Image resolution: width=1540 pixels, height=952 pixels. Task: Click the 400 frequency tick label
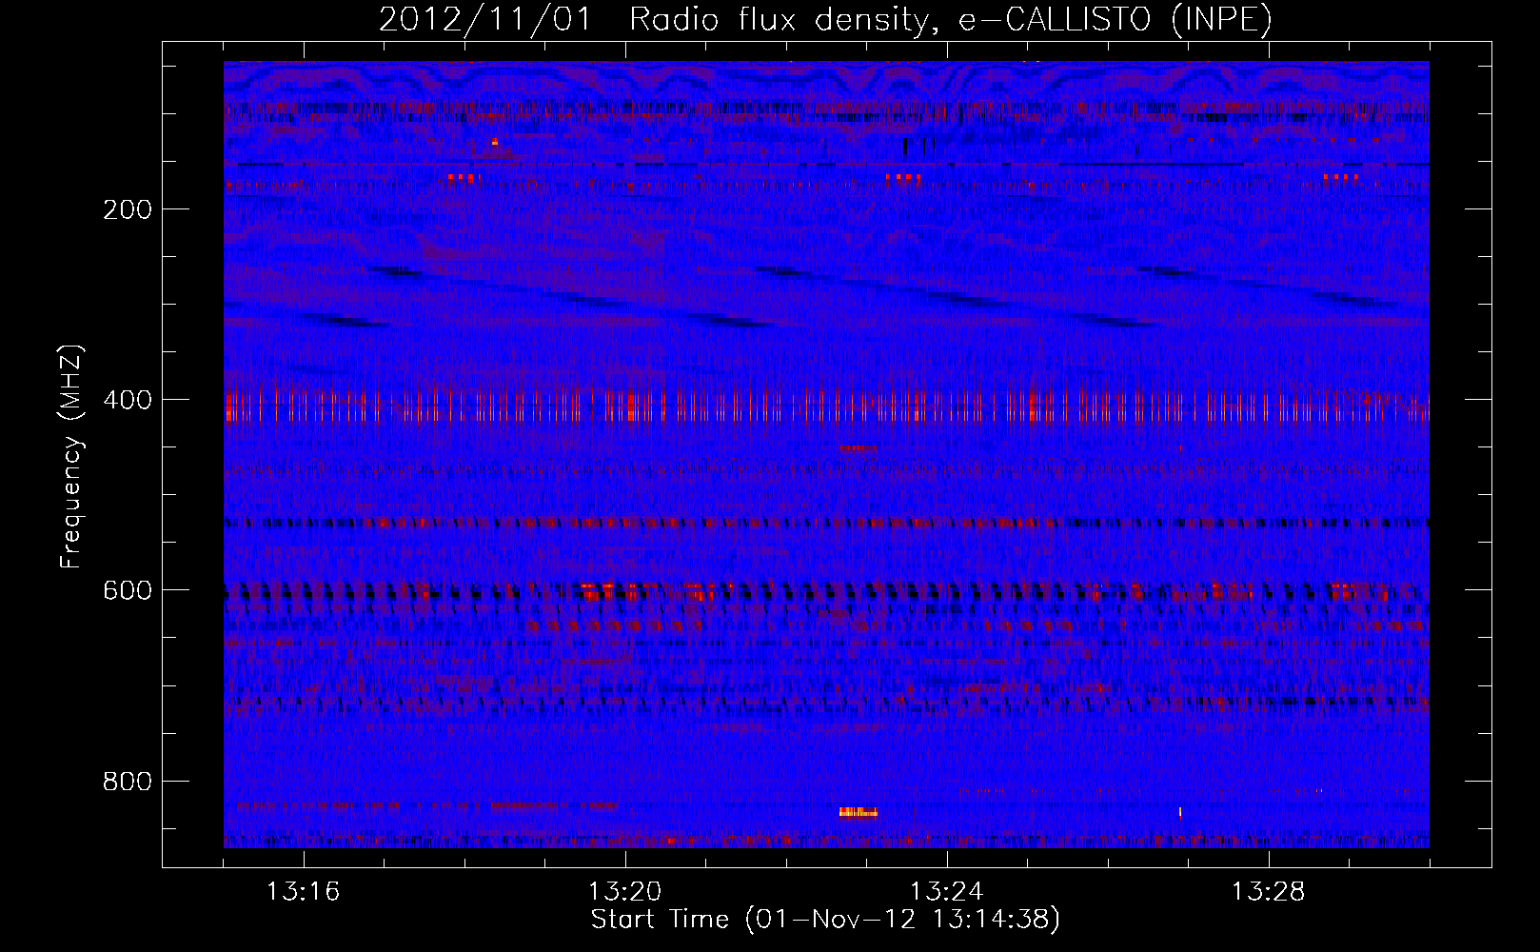[128, 400]
